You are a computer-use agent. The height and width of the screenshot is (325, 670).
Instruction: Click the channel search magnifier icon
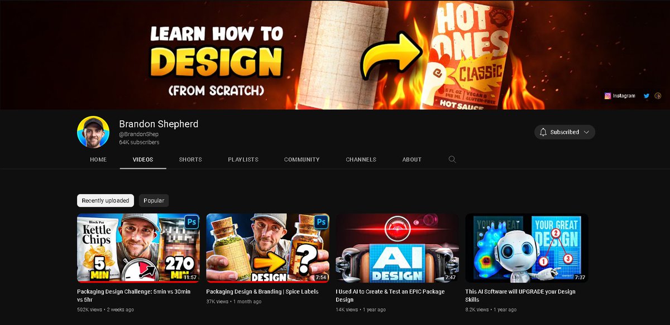452,159
